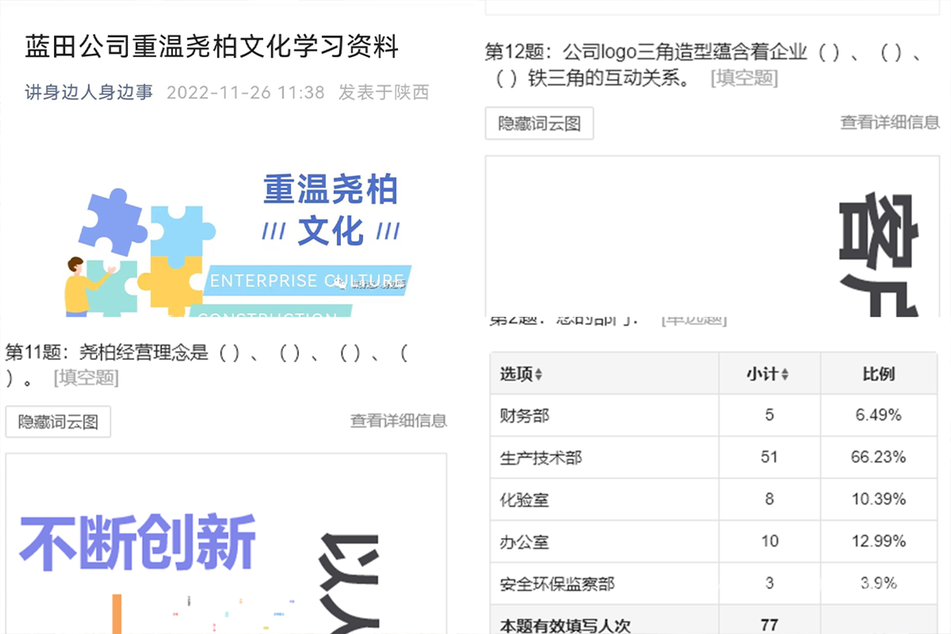Open the 讲身边人身边事 account link

(x=89, y=93)
